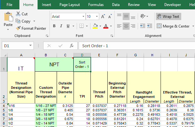The image size is (195, 127).
Task: Toggle Wrap Text option
Action: 168,16
